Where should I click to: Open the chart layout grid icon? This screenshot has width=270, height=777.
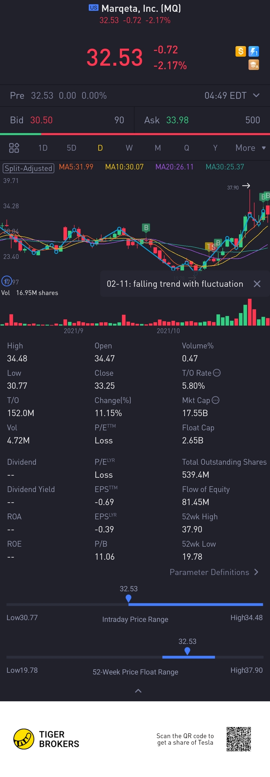coord(14,148)
